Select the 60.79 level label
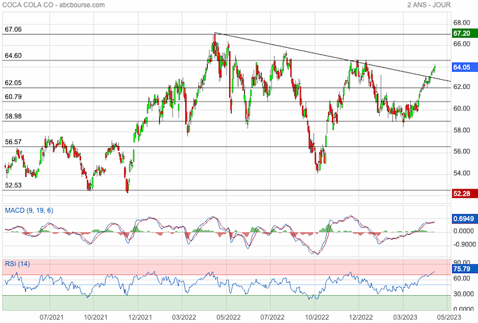478x323 pixels. (x=13, y=97)
